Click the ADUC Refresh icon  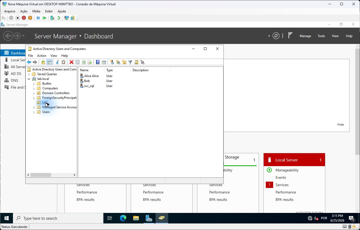tap(84, 62)
